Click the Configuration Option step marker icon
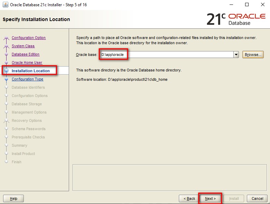Screen dimensions: 270x204 (x=6, y=38)
